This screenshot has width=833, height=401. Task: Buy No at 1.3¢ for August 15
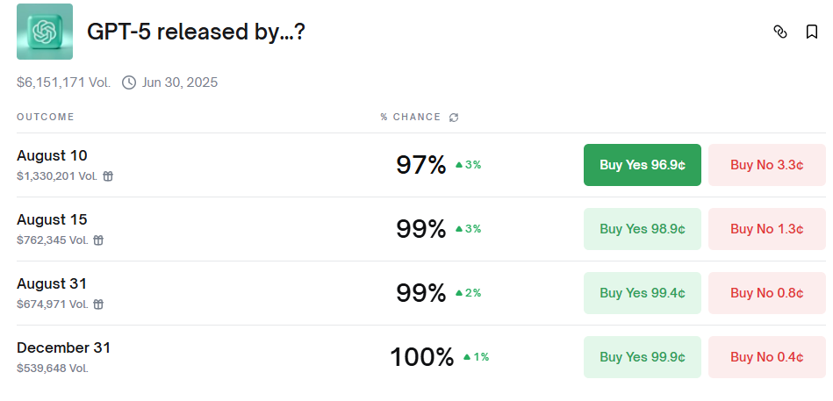(x=766, y=229)
